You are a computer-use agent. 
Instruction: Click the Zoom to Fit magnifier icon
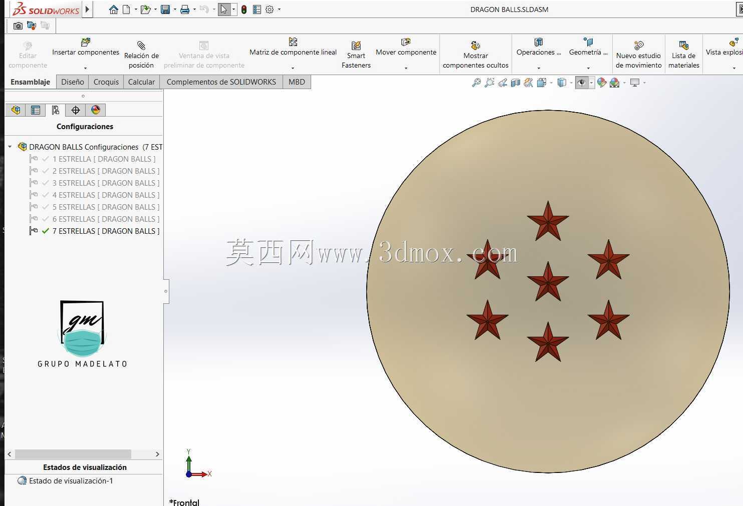(x=476, y=83)
